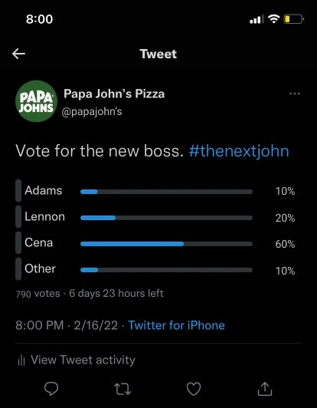Tap the reply speech bubble icon

[x=51, y=389]
